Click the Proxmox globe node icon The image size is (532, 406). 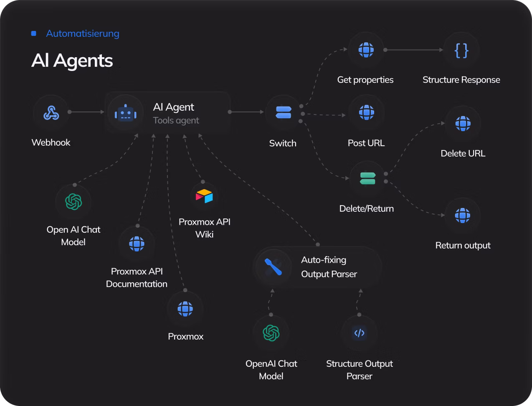click(185, 309)
